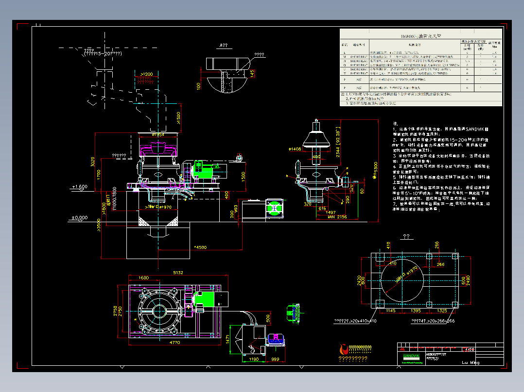Click the '1700' vertical dimension
Viewport: 524px width, 392px height.
(x=99, y=175)
